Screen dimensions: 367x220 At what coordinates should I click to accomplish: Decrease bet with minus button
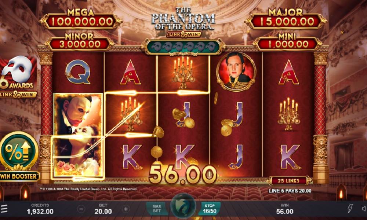[x=81, y=209]
